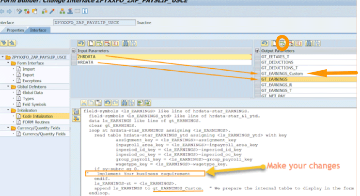This screenshot has width=360, height=196.
Task: Click the Other Object clipboard icon
Action: [35, 11]
